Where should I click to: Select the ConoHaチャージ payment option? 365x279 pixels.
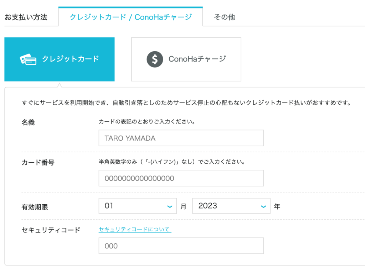[x=186, y=59]
